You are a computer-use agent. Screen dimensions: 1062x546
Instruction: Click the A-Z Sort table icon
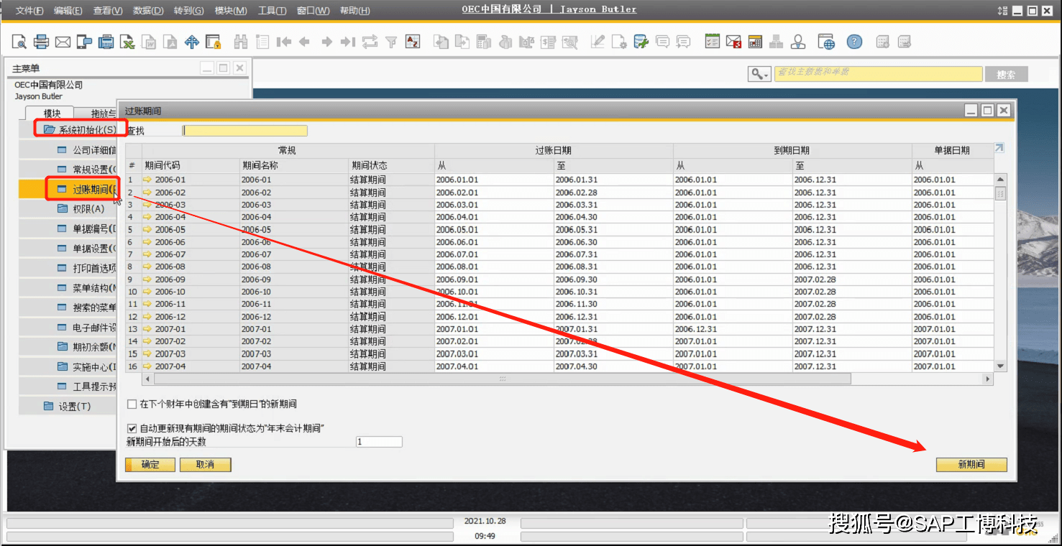coord(413,42)
